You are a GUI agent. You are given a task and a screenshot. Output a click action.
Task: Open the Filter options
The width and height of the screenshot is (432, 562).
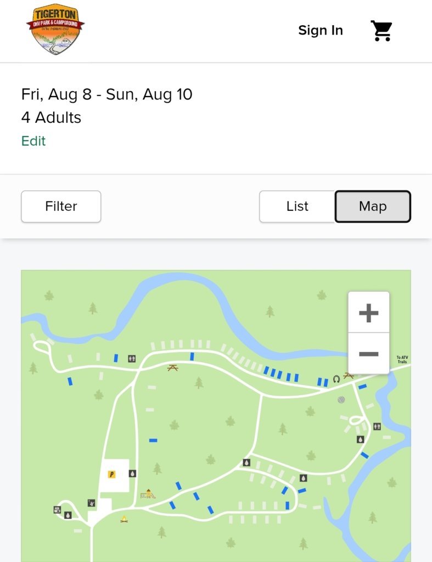click(x=61, y=206)
